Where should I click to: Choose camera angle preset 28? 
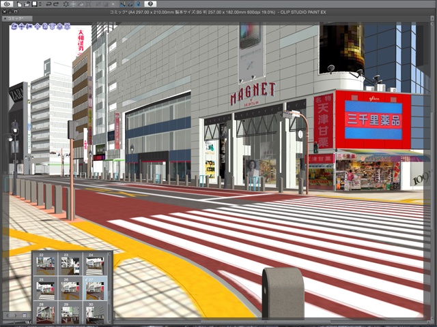click(46, 313)
